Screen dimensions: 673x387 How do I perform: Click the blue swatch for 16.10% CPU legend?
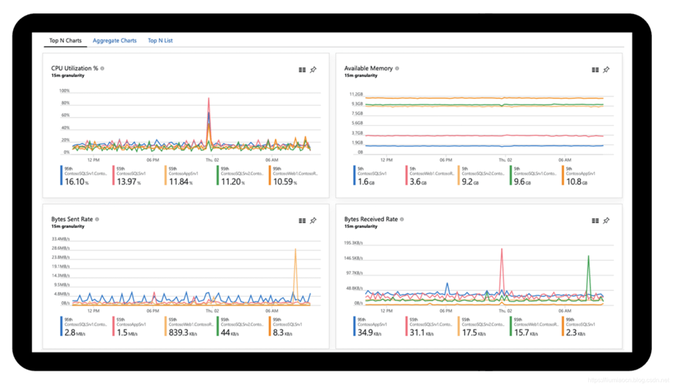click(61, 176)
